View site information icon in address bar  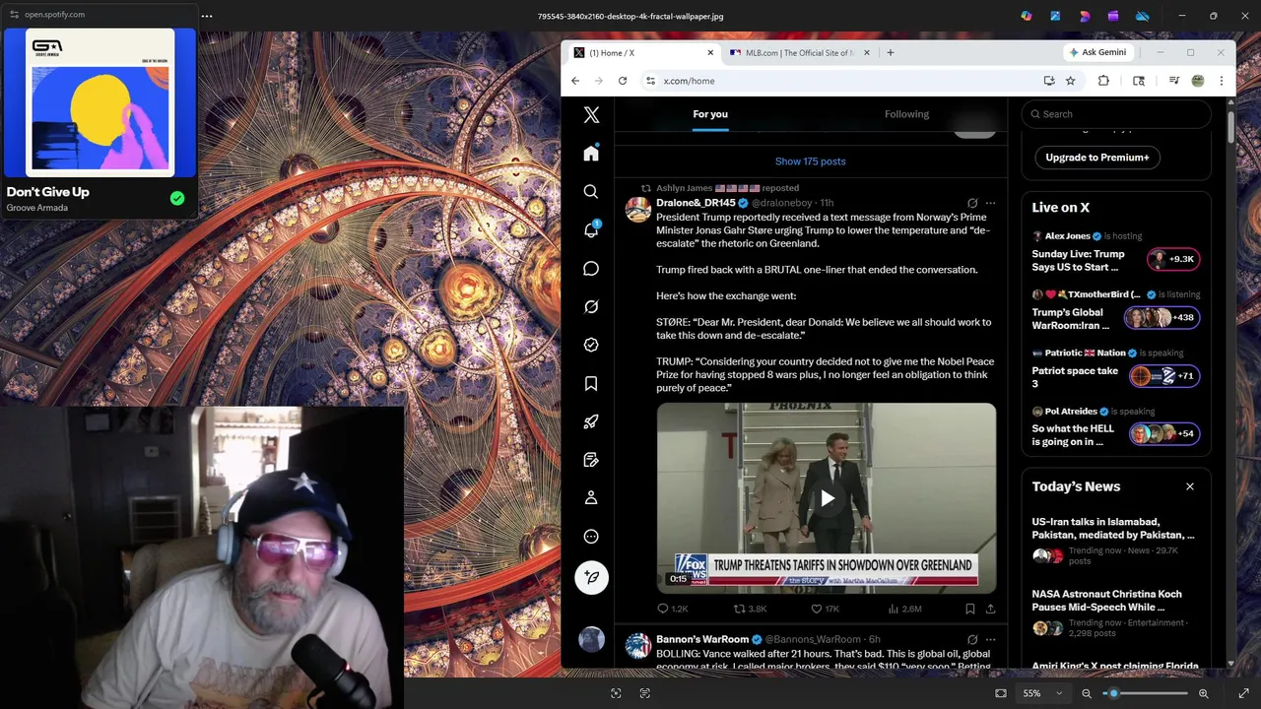(x=650, y=81)
